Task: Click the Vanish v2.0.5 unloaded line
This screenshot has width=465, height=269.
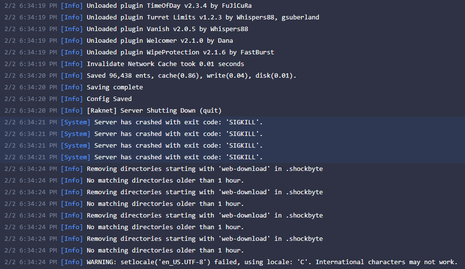Action: point(167,29)
